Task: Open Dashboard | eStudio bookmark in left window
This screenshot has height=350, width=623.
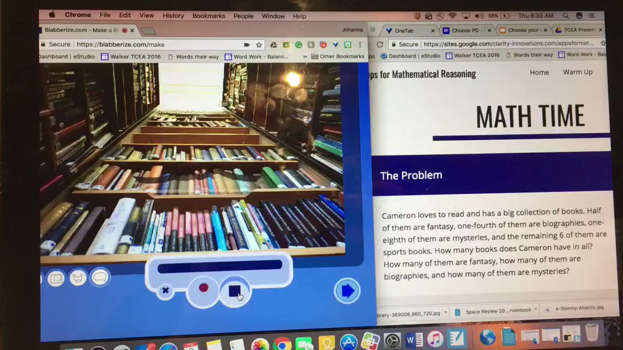Action: pos(67,57)
